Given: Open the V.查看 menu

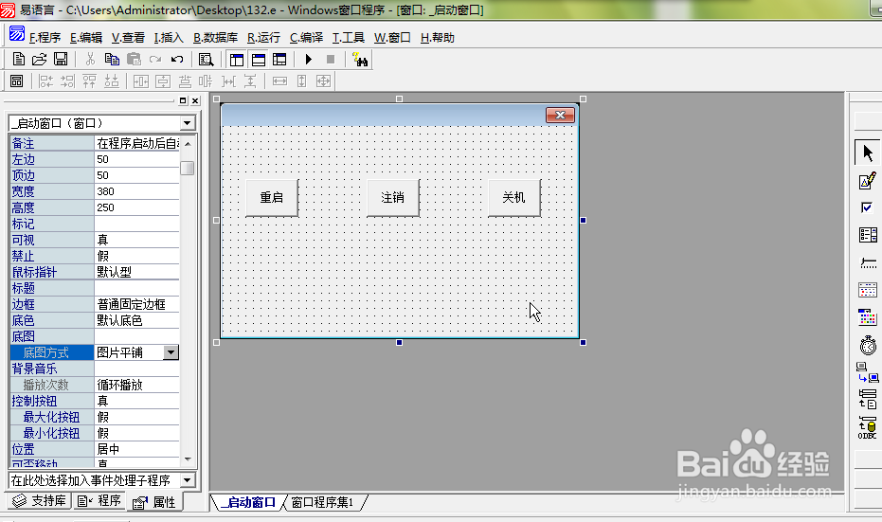Looking at the screenshot, I should [128, 38].
